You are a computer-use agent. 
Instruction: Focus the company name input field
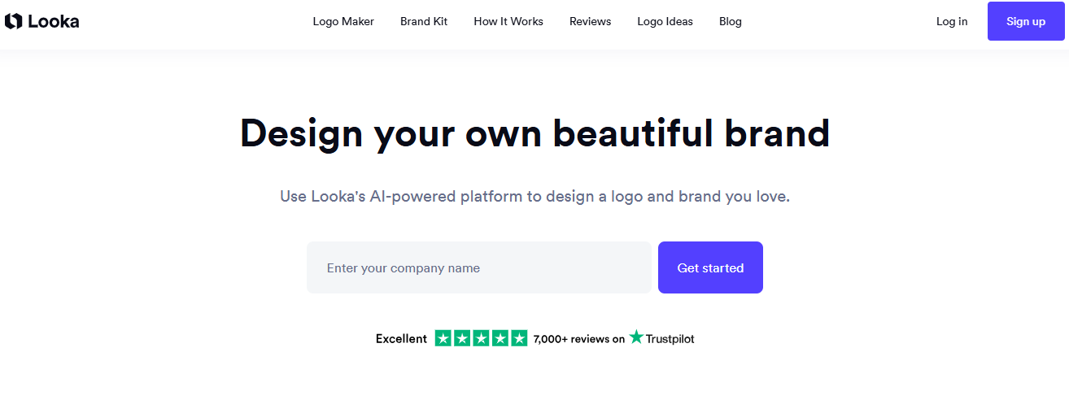point(478,267)
